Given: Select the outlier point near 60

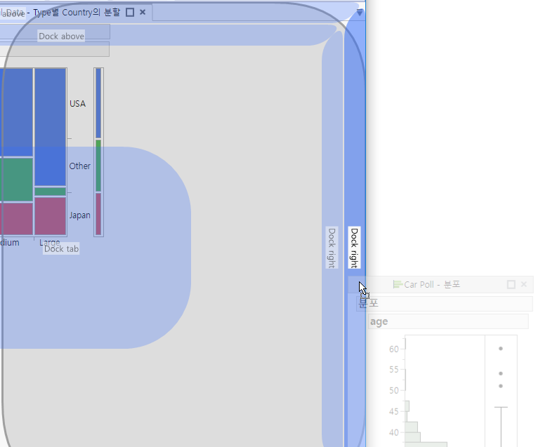Looking at the screenshot, I should point(501,349).
